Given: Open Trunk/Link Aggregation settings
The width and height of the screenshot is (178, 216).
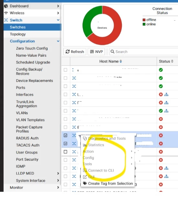Looking at the screenshot, I should [x=27, y=104].
